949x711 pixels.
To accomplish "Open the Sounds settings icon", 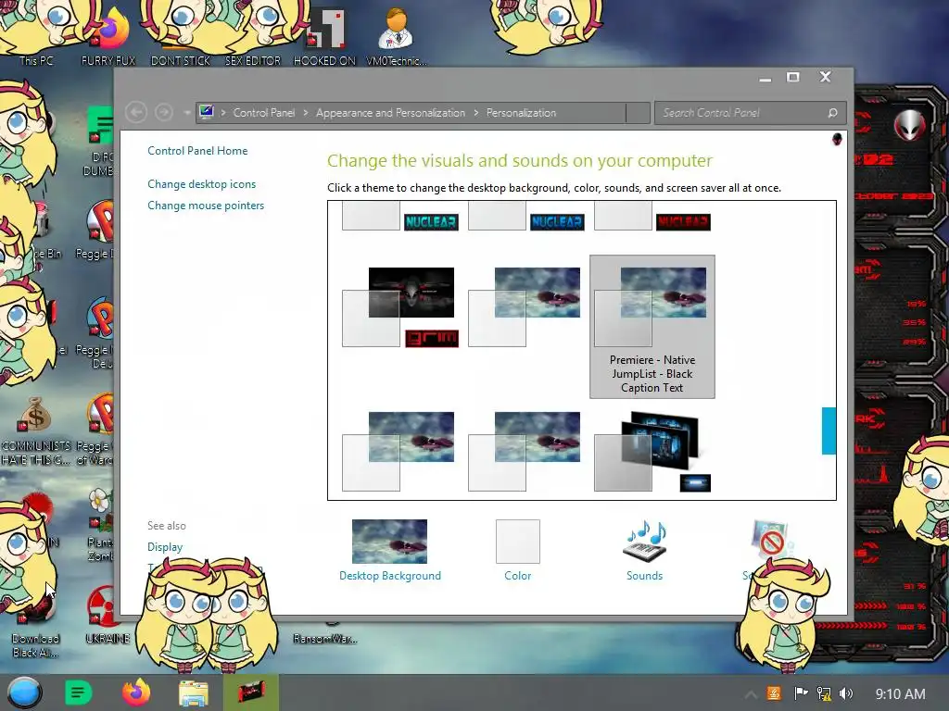I will [x=645, y=540].
